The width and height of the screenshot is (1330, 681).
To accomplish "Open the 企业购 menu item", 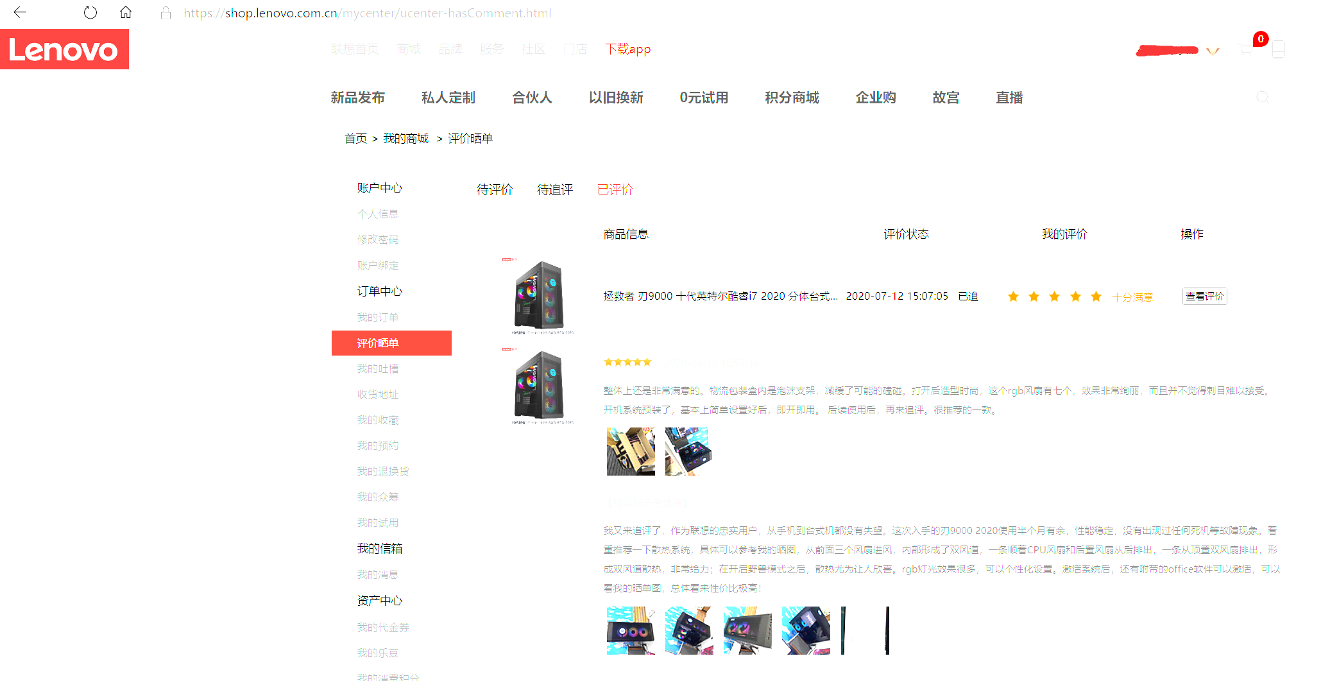I will (x=876, y=98).
